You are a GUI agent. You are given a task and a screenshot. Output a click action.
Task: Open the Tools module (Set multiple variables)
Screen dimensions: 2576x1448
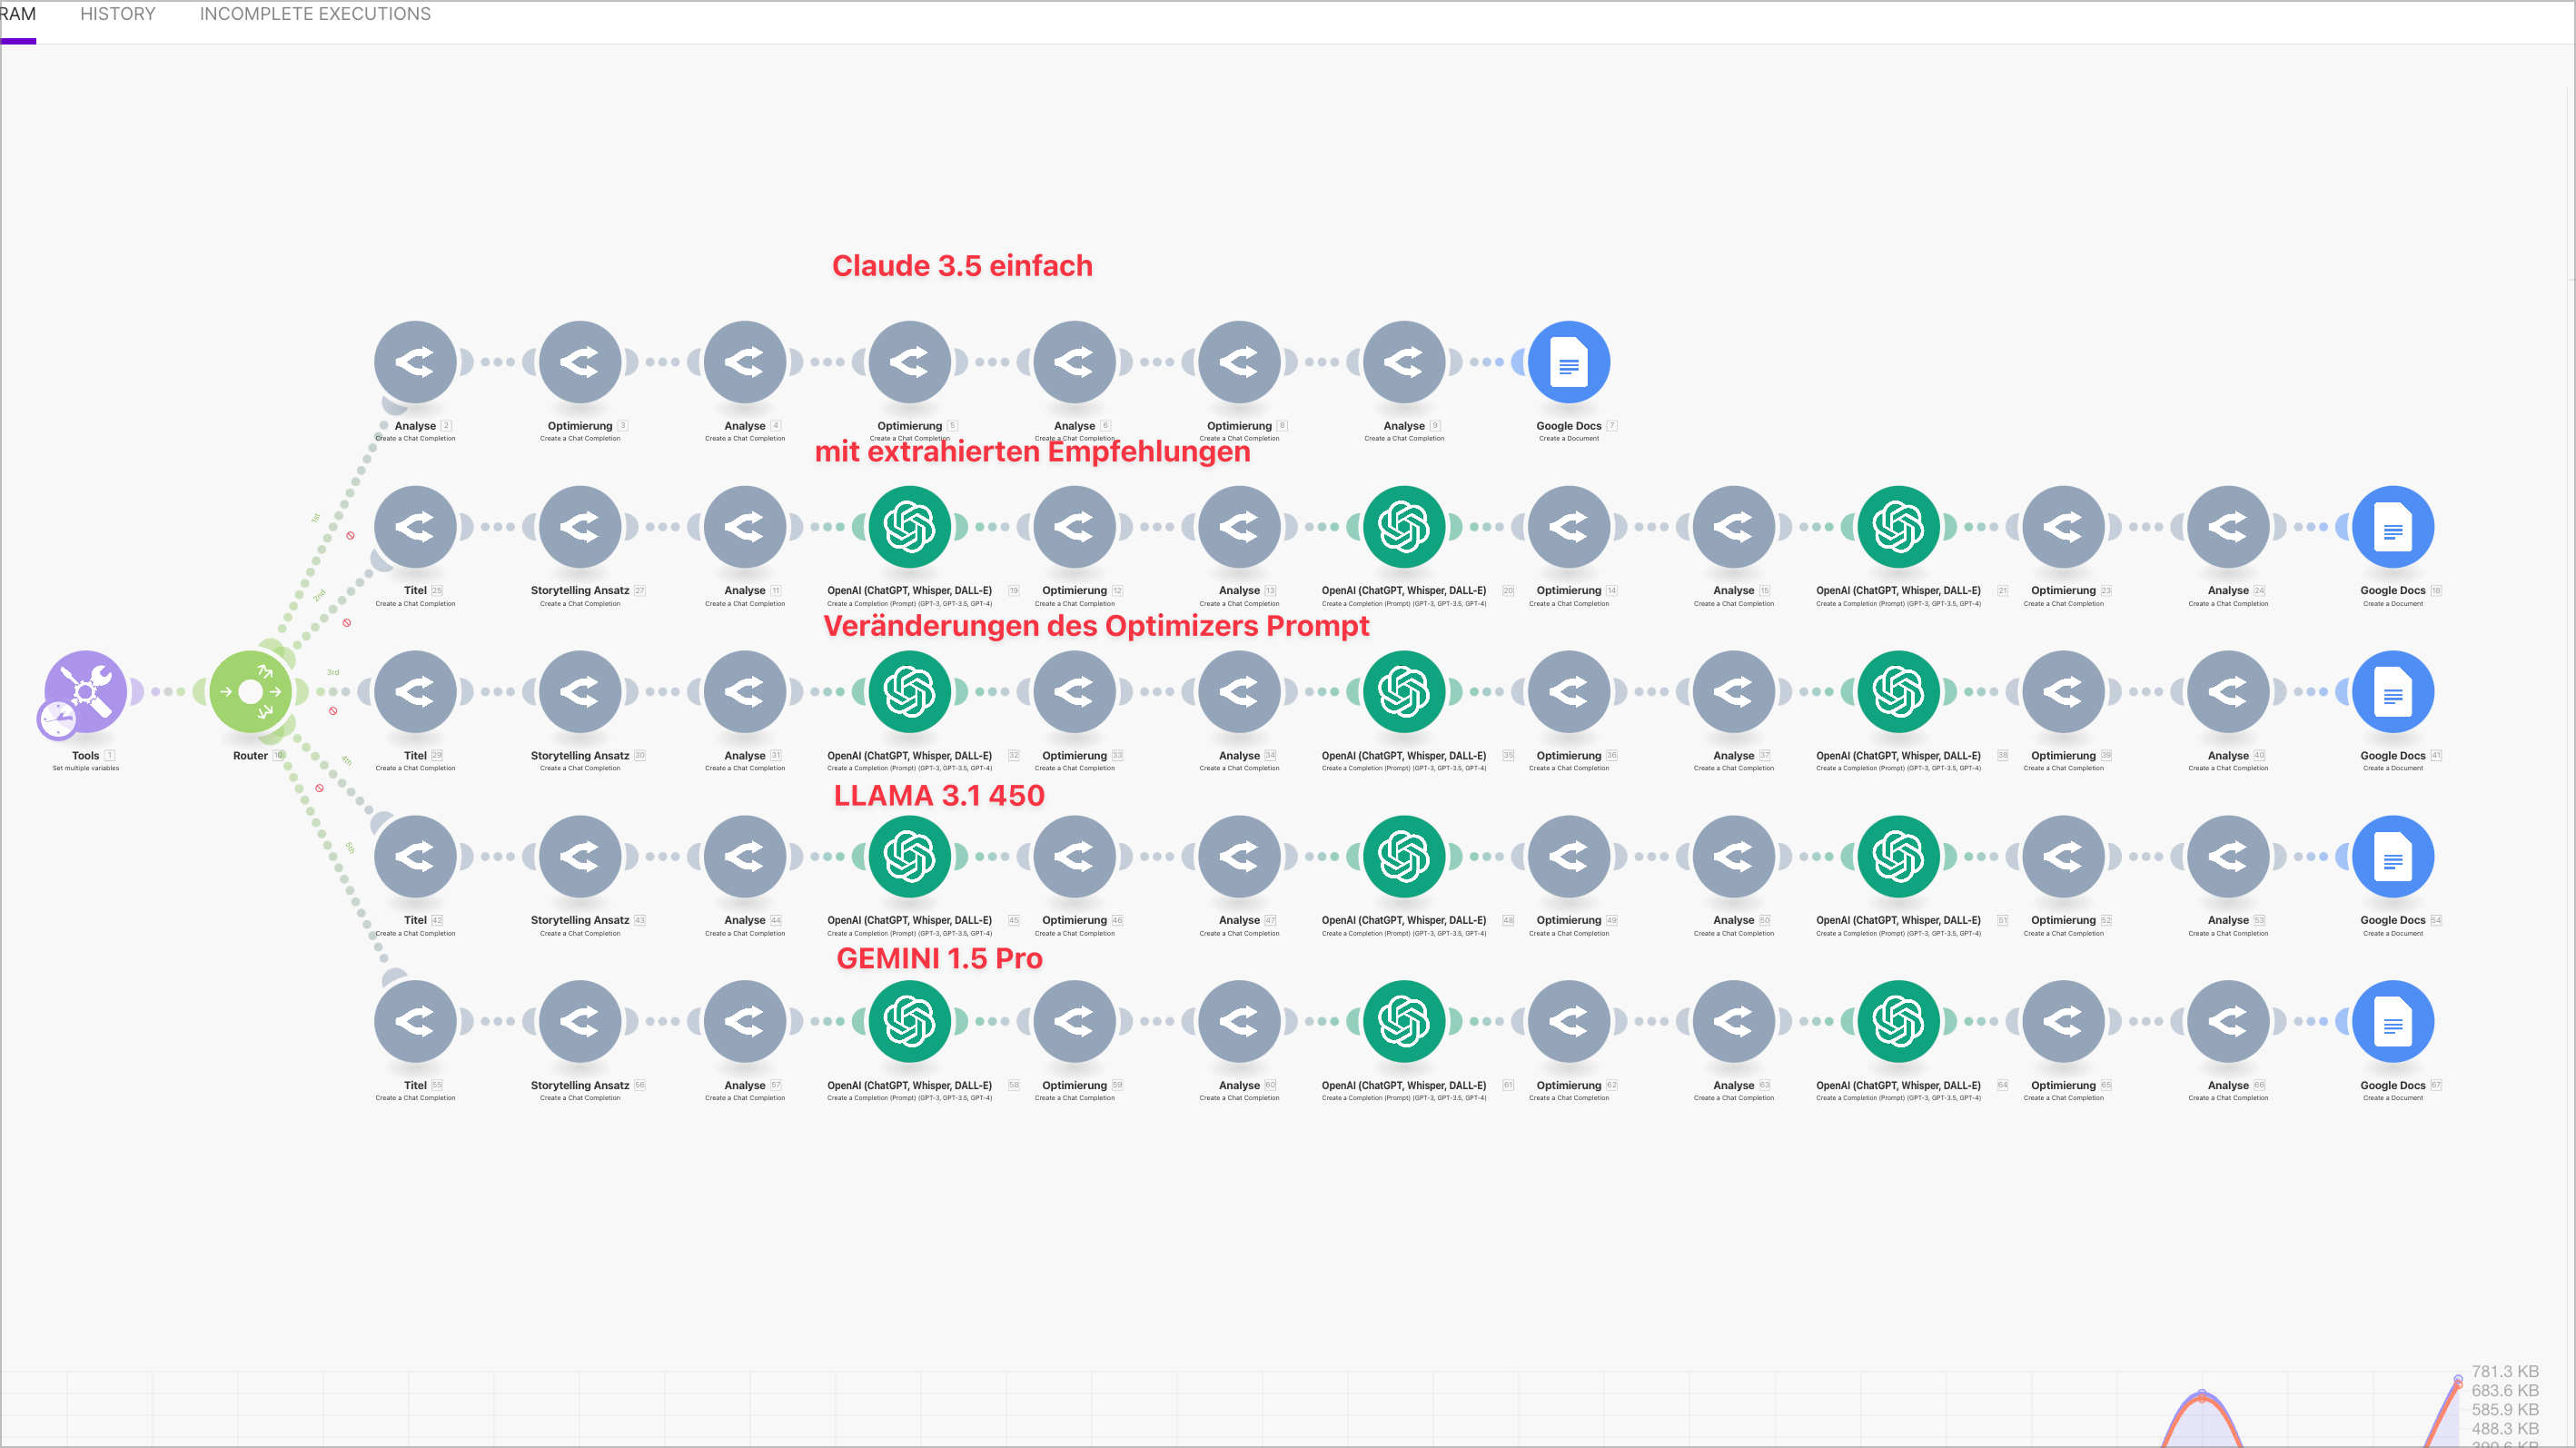point(86,691)
